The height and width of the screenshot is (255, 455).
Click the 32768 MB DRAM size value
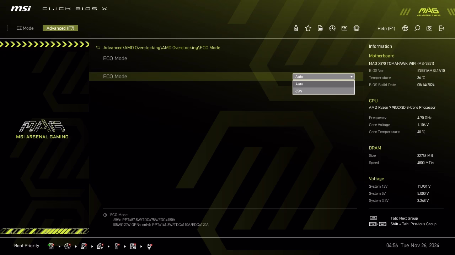coord(425,156)
